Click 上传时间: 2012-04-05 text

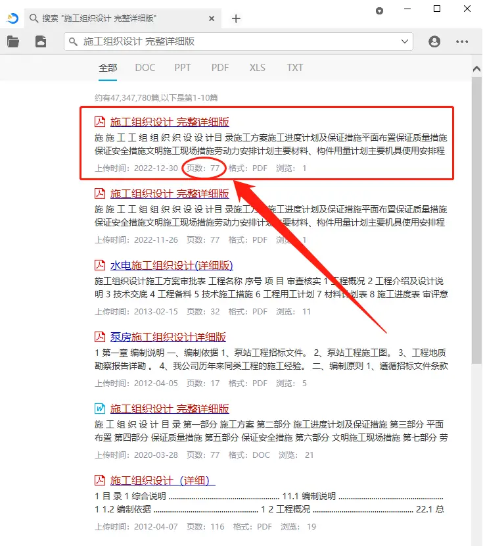point(136,384)
